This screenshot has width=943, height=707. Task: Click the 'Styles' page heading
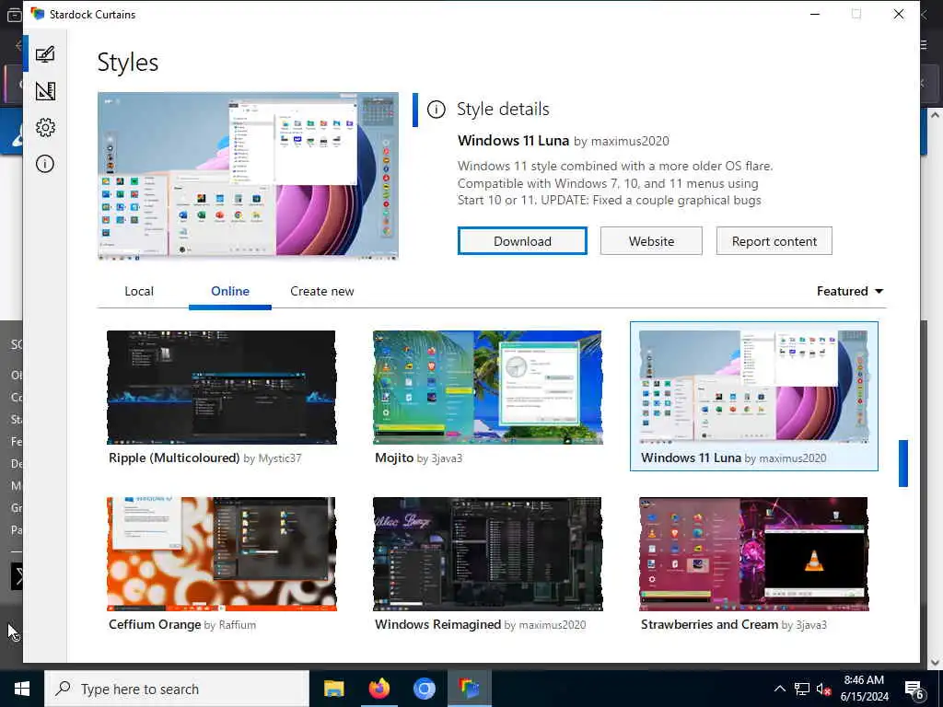point(127,63)
